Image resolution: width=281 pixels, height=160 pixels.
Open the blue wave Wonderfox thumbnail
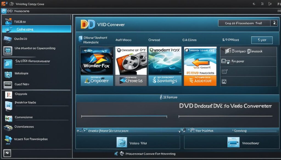165,61
